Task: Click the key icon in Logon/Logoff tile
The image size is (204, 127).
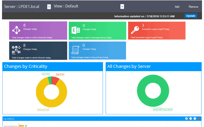Action: click(135, 30)
